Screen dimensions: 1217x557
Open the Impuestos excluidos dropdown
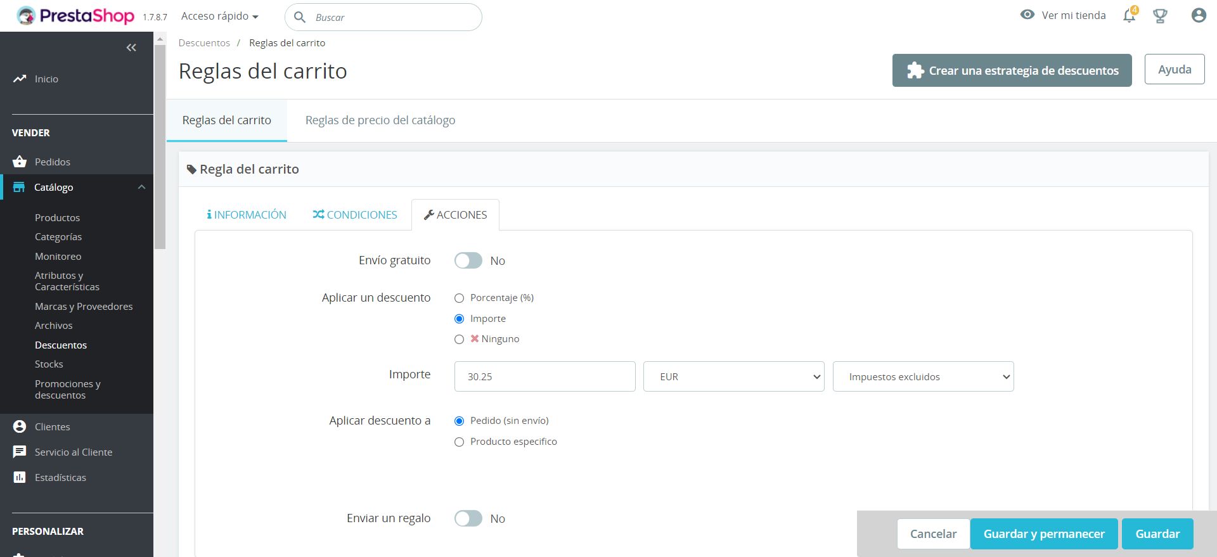click(x=923, y=376)
